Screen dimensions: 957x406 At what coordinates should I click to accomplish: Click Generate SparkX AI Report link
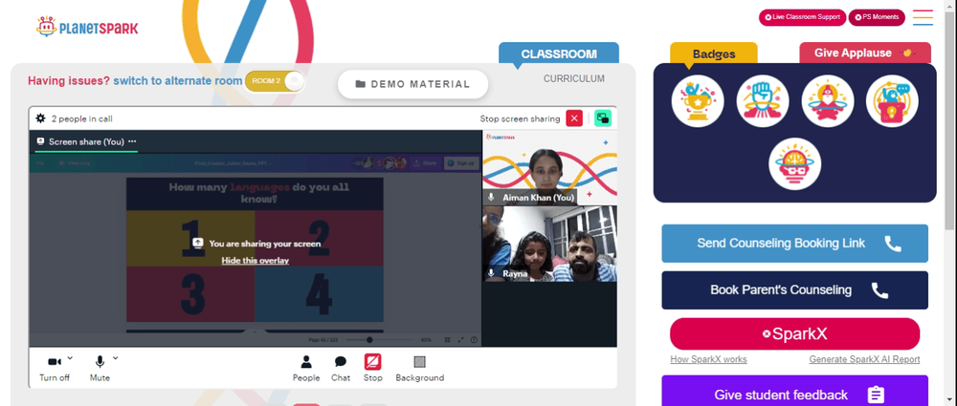[x=864, y=359]
